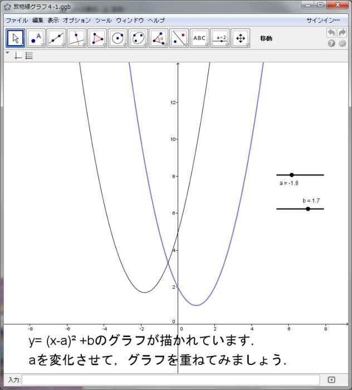Screen dimensions: 352x390
Task: Click the text y= (x-a)² +b description
Action: (141, 340)
